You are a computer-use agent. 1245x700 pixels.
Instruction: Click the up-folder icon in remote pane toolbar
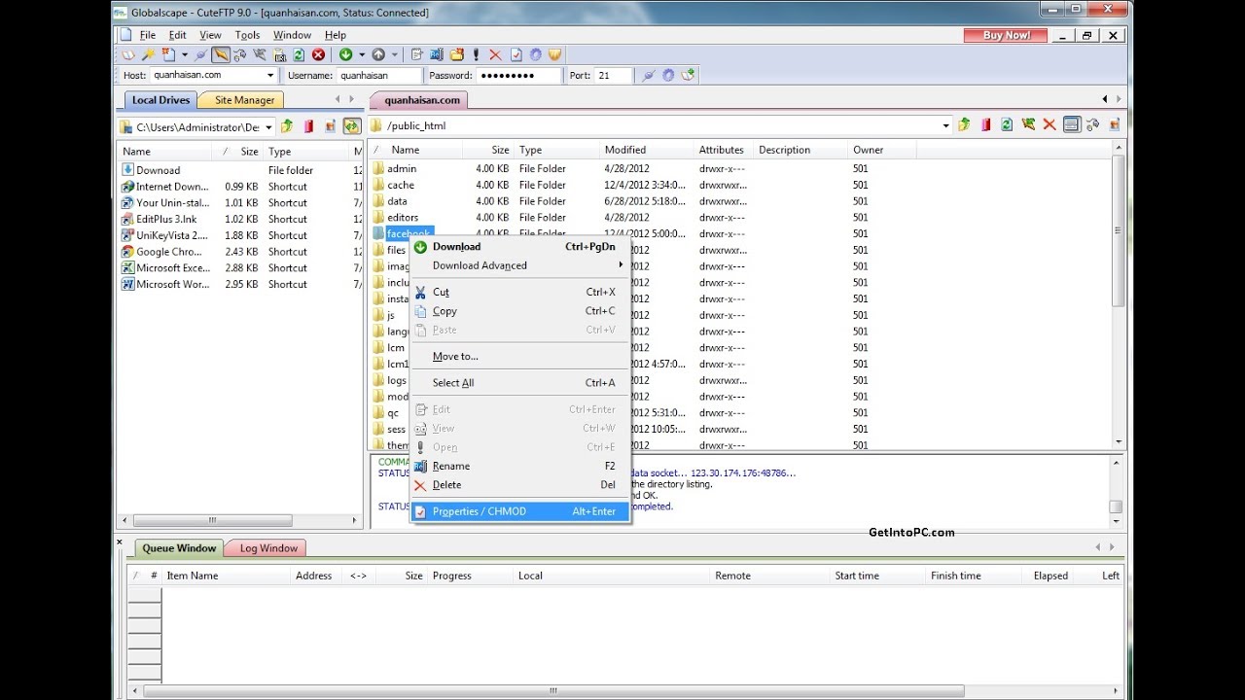point(964,124)
